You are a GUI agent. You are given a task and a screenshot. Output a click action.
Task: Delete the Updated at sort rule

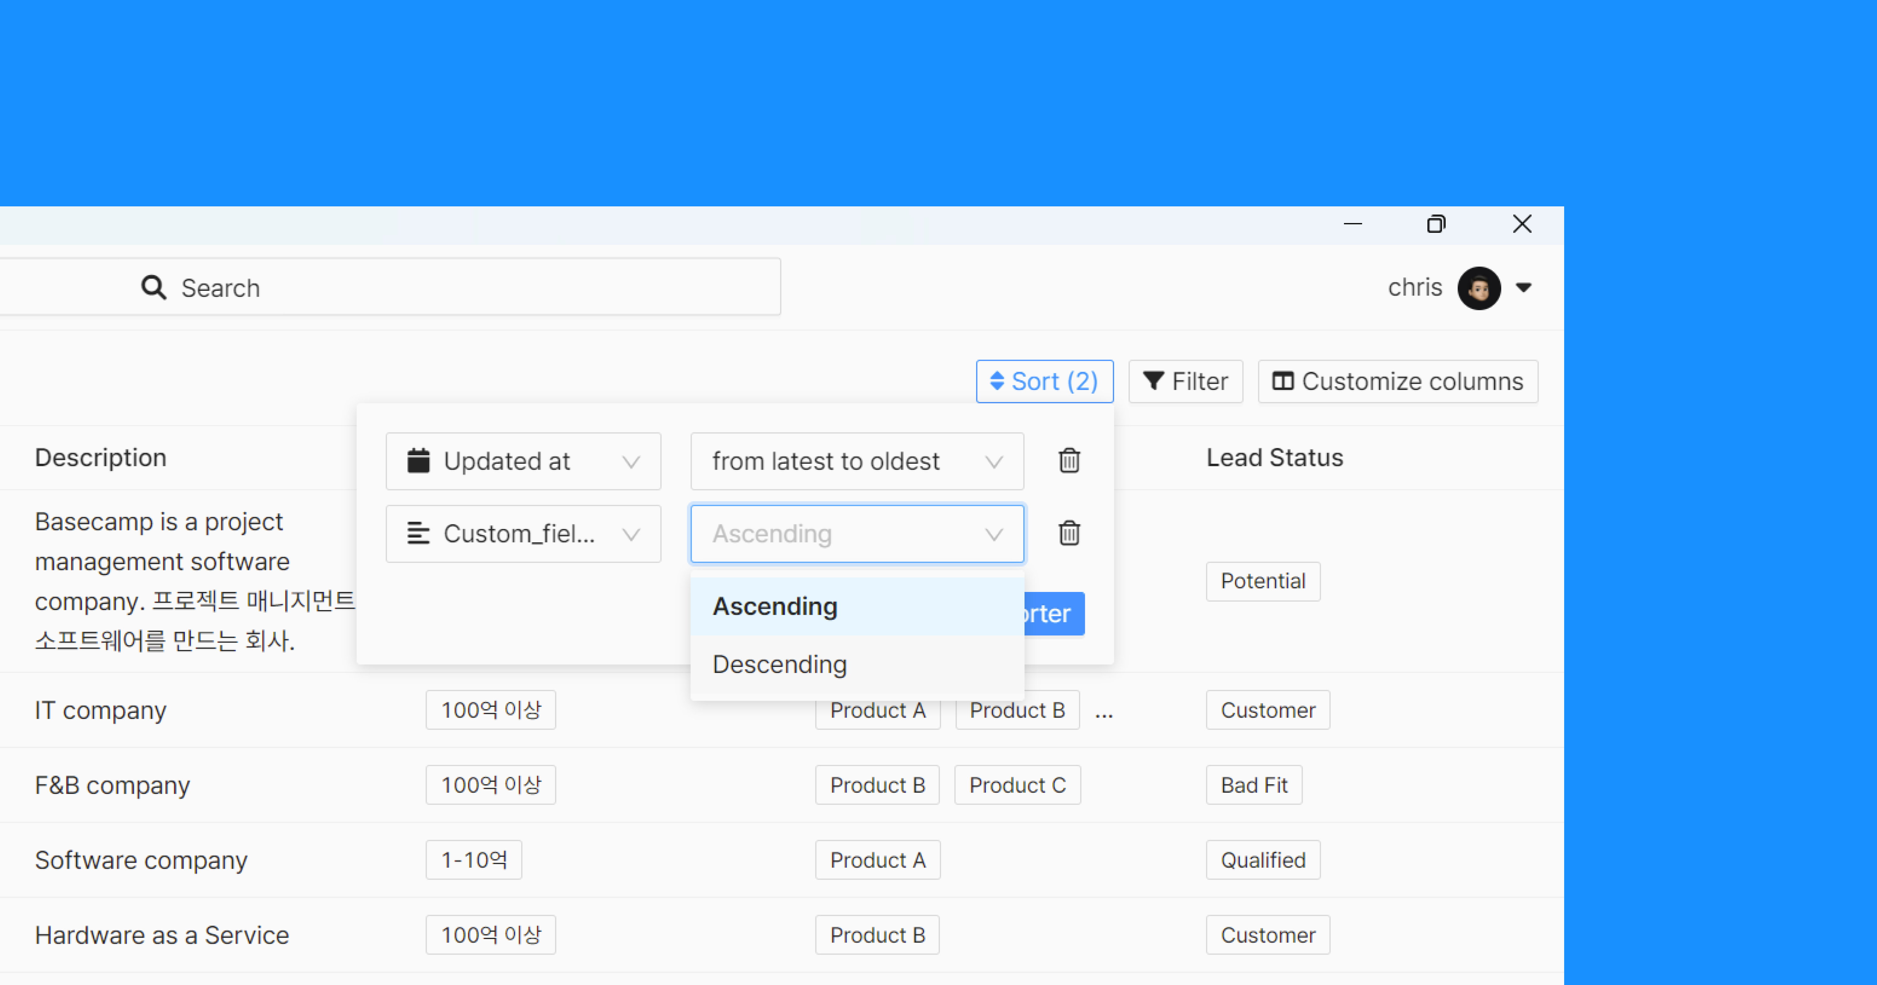(x=1069, y=460)
